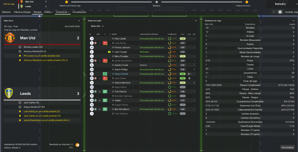Click Jack Clarke's goal ball icon
The image size is (298, 152).
tap(189, 78)
